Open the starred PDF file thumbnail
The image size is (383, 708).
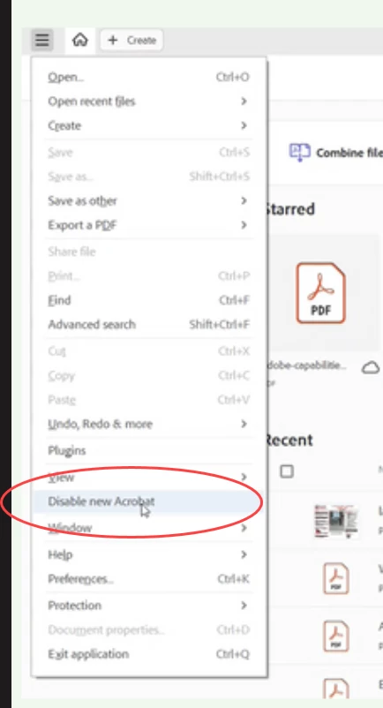[320, 293]
